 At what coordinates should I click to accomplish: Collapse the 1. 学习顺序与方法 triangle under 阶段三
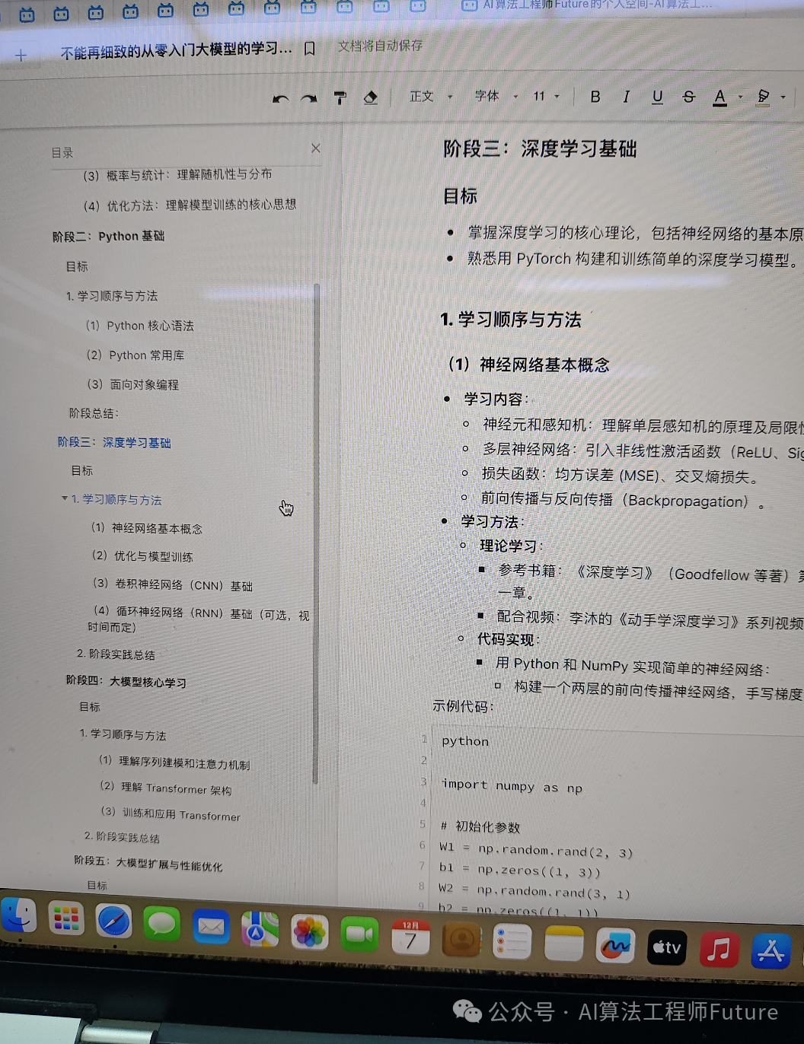[65, 498]
